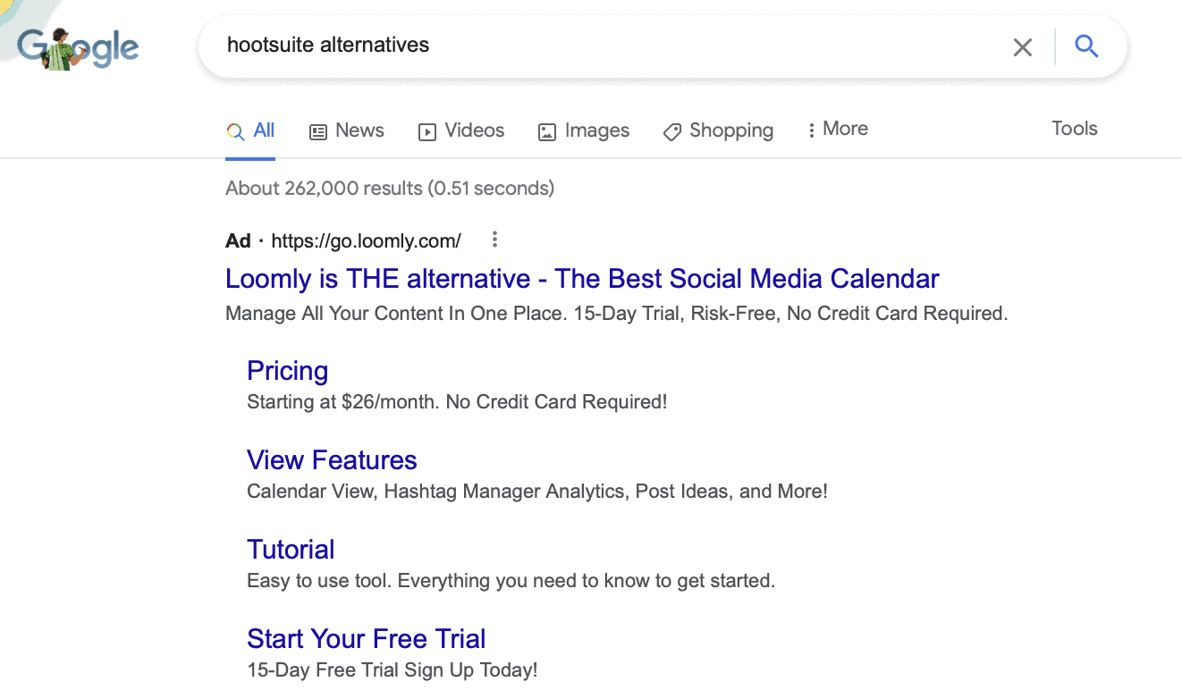Image resolution: width=1182 pixels, height=690 pixels.
Task: Select the All results tab
Action: 250,130
